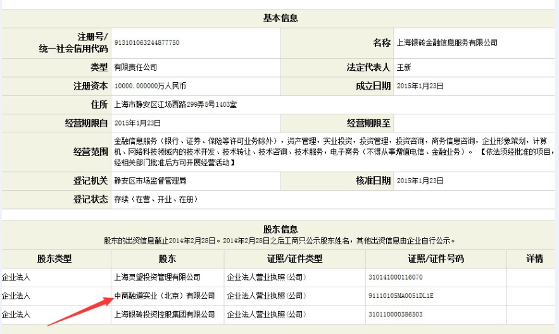This screenshot has width=559, height=334.
Task: Click the 登记机关 label
Action: click(91, 181)
